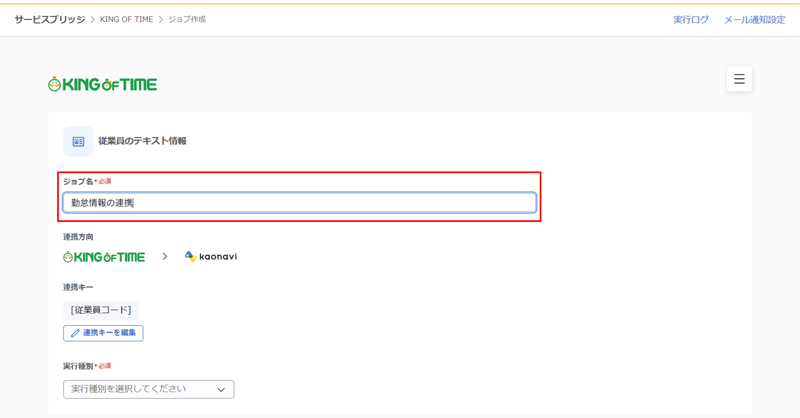Click the 連携キーを編集 button
This screenshot has height=418, width=800.
(103, 333)
